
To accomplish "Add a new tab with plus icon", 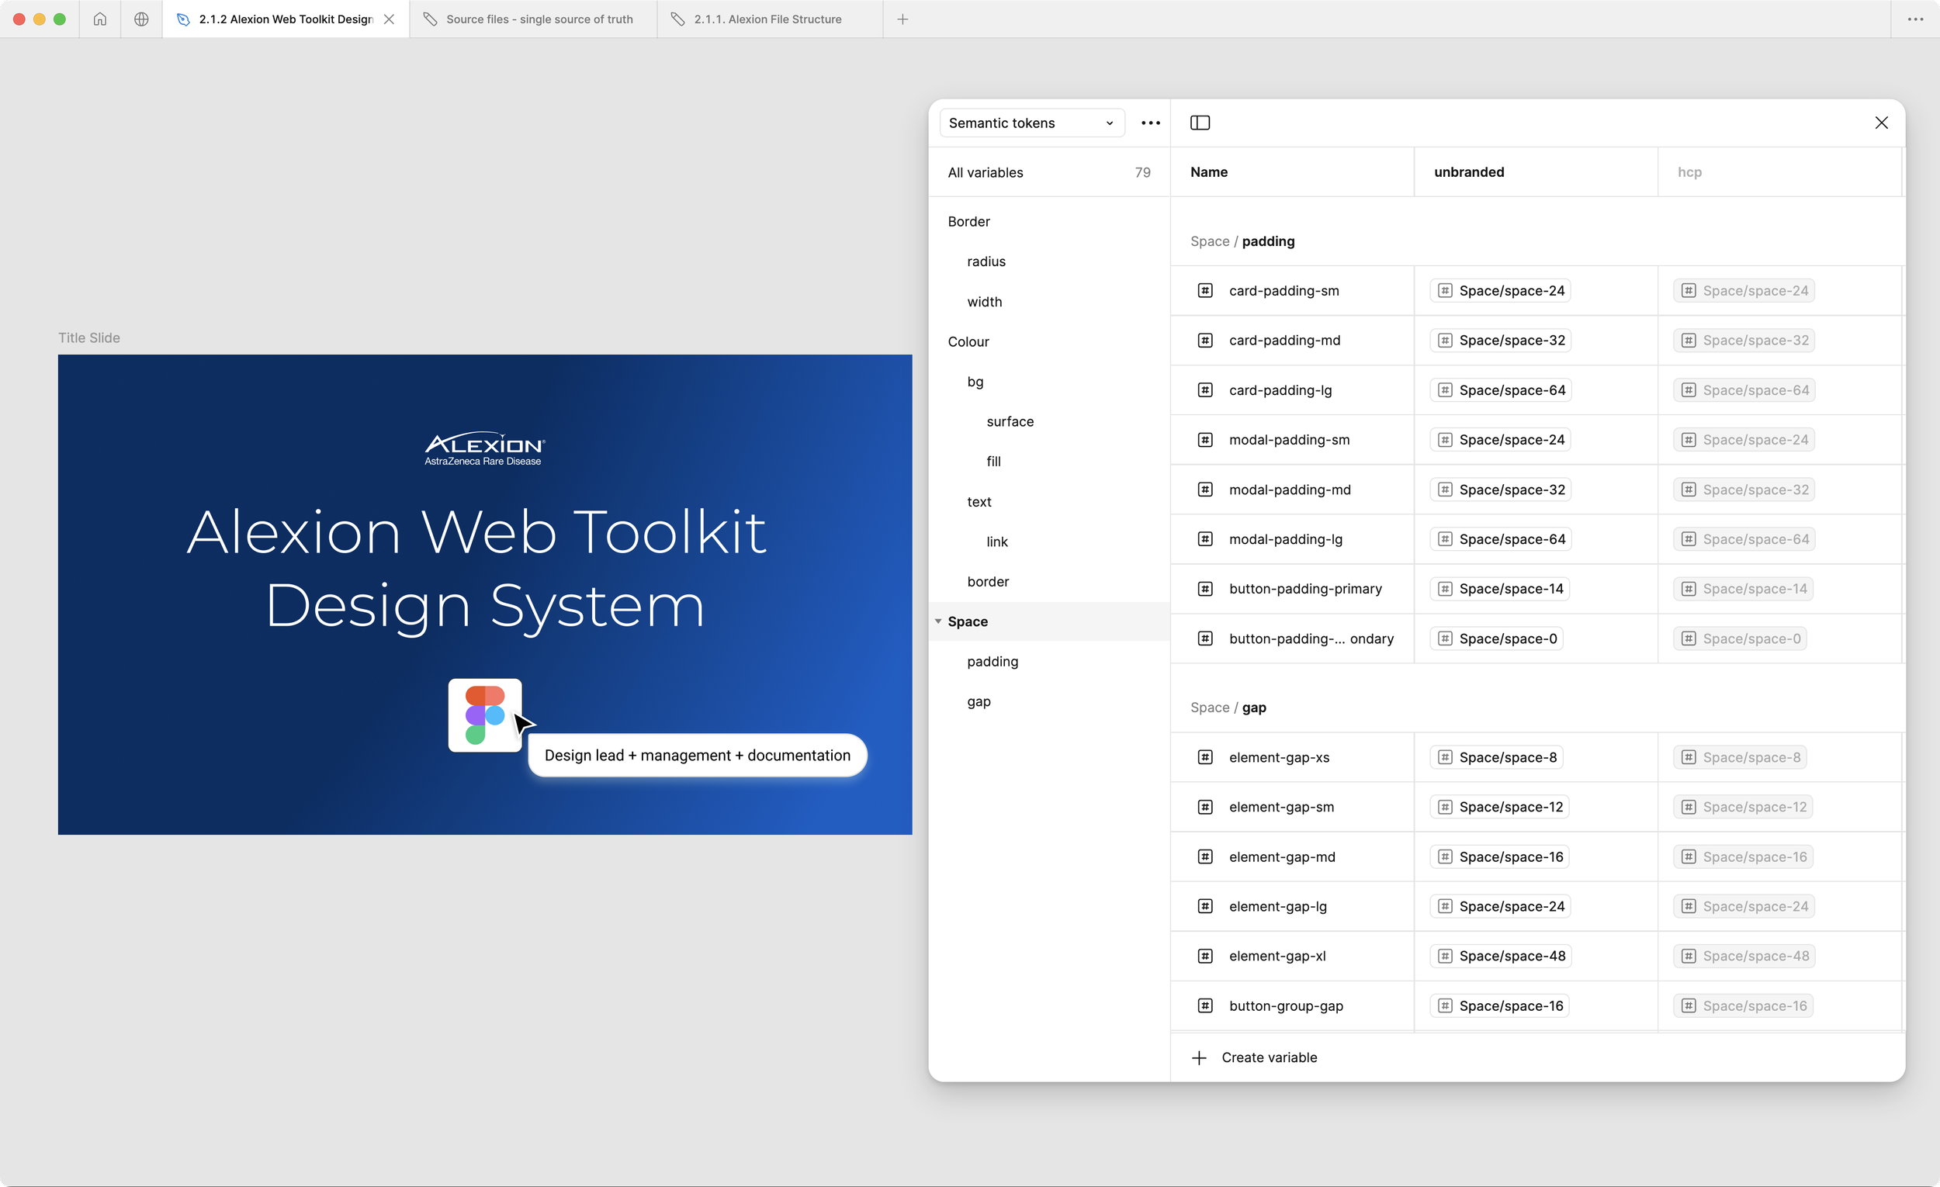I will tap(903, 19).
